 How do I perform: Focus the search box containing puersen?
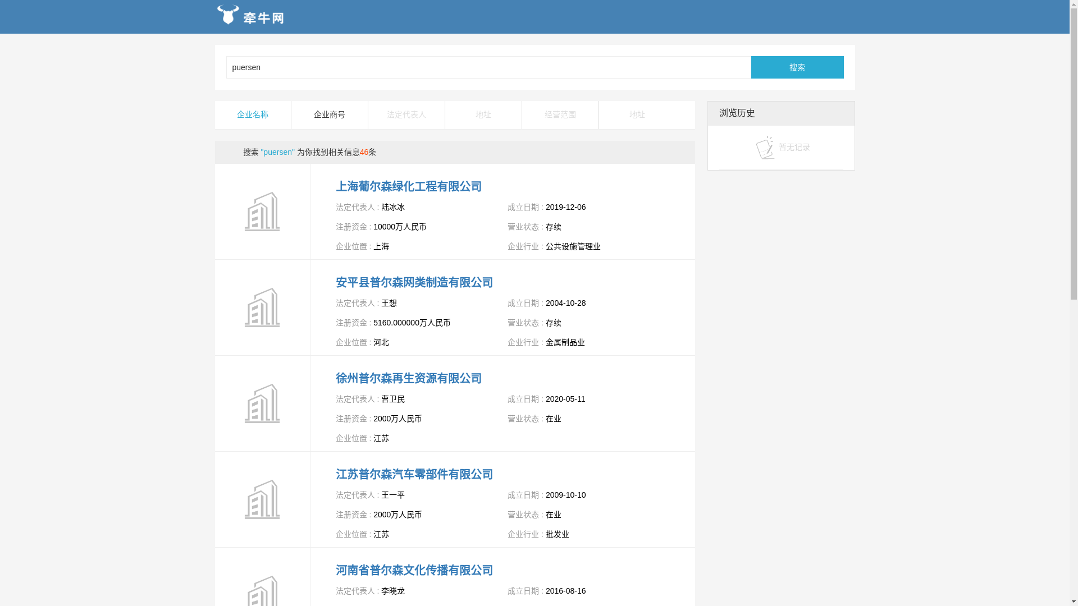(x=488, y=67)
